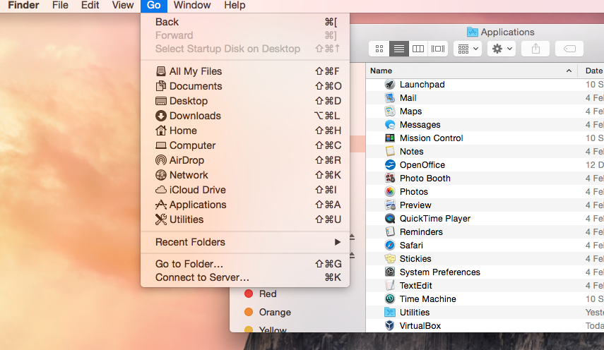Click the OpenOffice date cell '12 D'

[x=594, y=165]
